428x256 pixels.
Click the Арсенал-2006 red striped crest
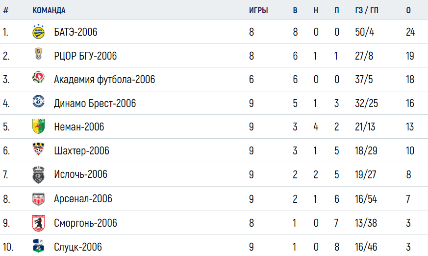point(39,199)
